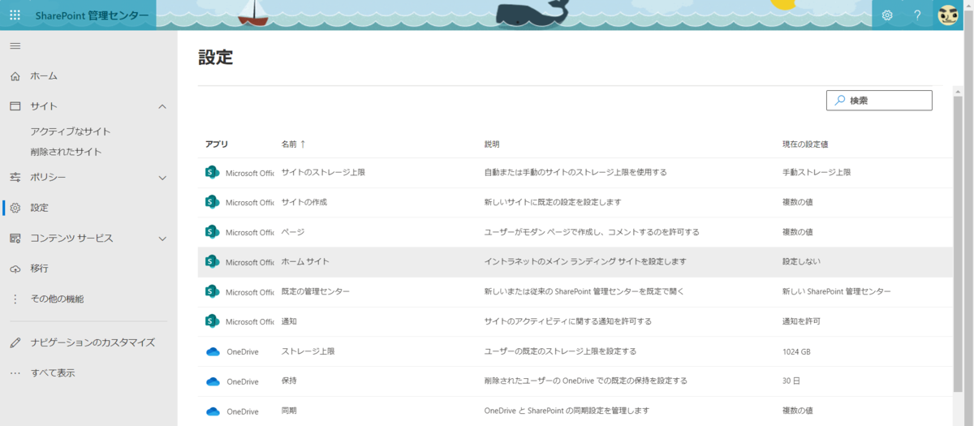Click the SharePoint 管理センター title
Screen dimensions: 974x426
[92, 15]
